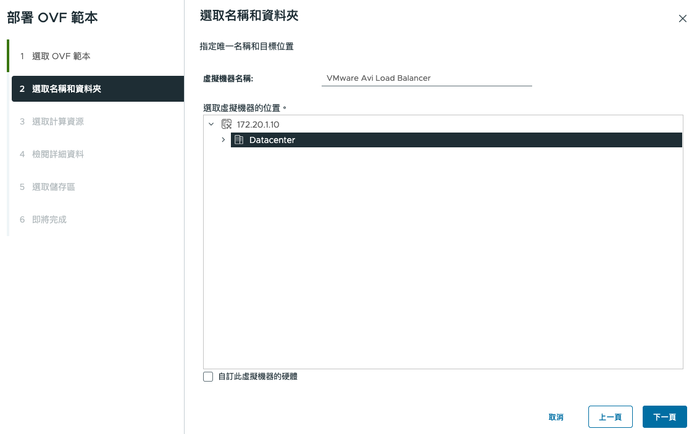Click the 取消 button
Screen dimensions: 697x434
(x=556, y=417)
